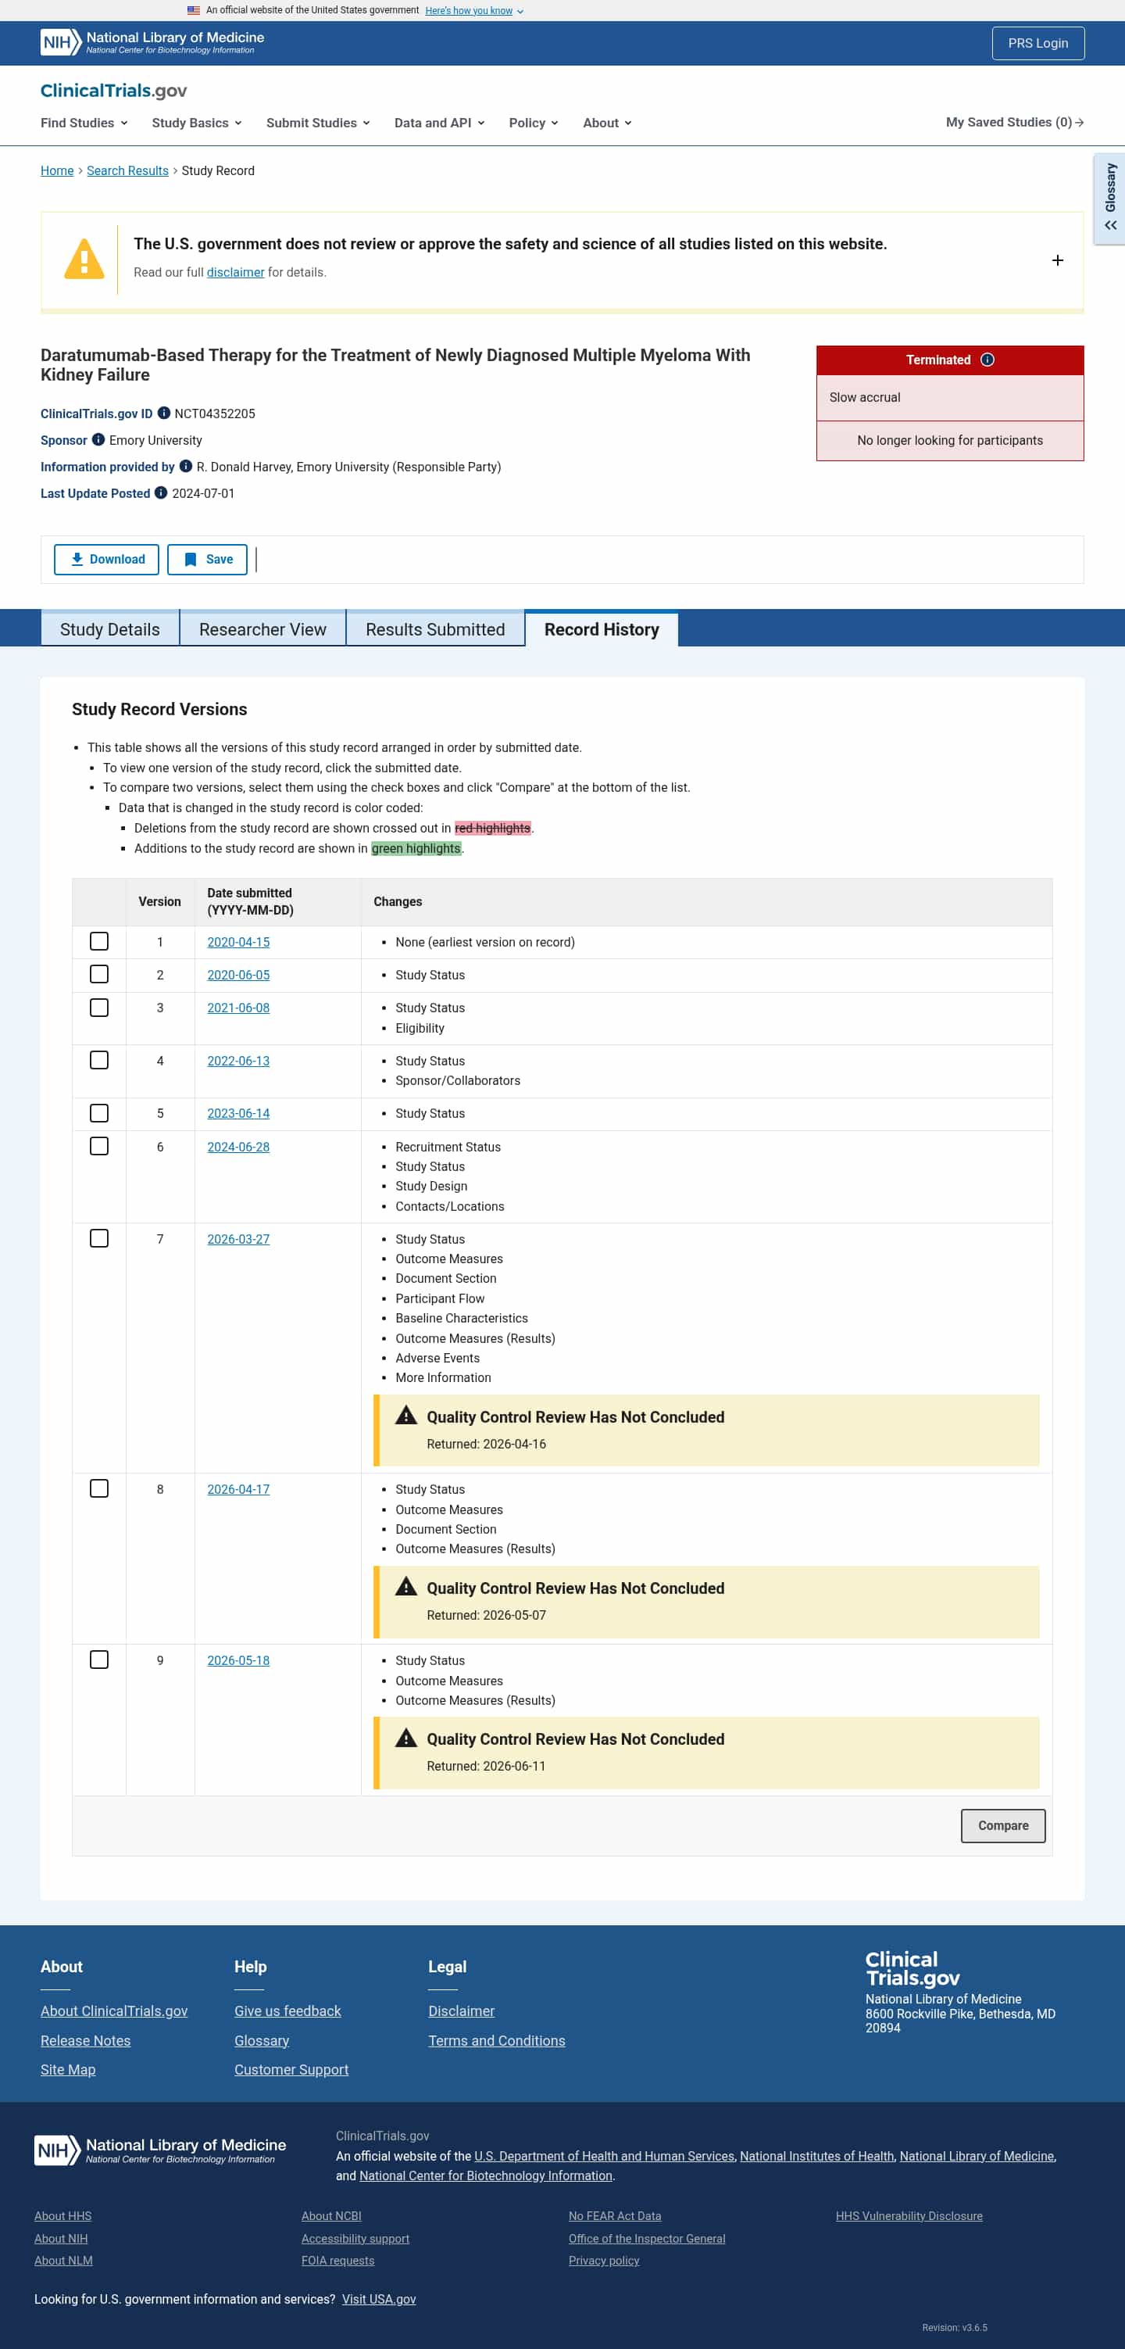
Task: Tick the version 7 checkbox
Action: [99, 1237]
